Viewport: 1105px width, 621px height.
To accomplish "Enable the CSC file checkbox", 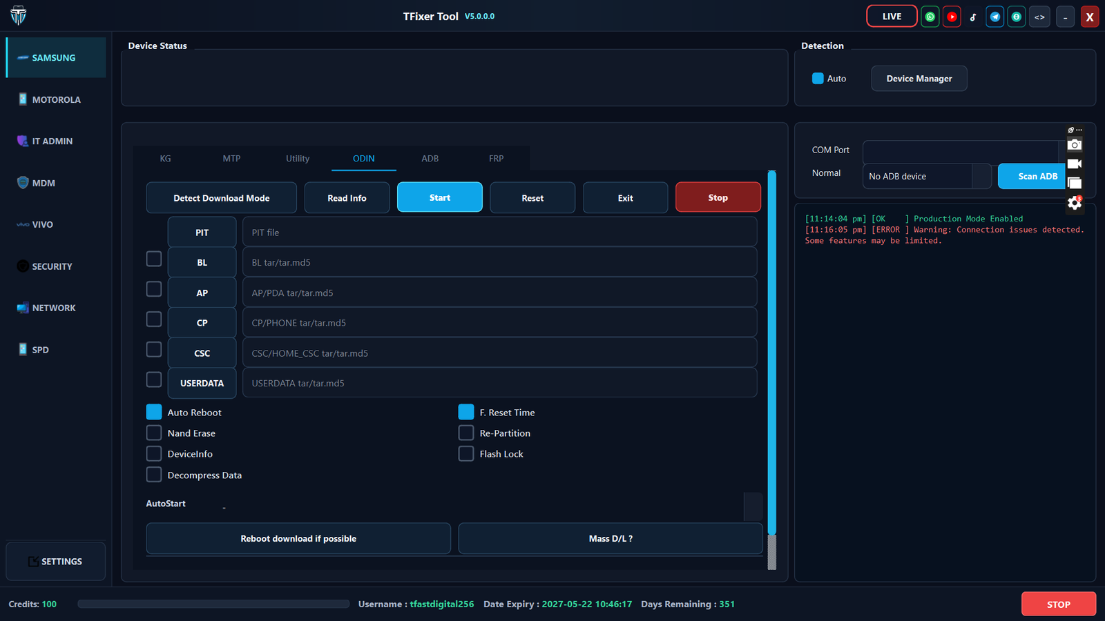I will (x=154, y=349).
